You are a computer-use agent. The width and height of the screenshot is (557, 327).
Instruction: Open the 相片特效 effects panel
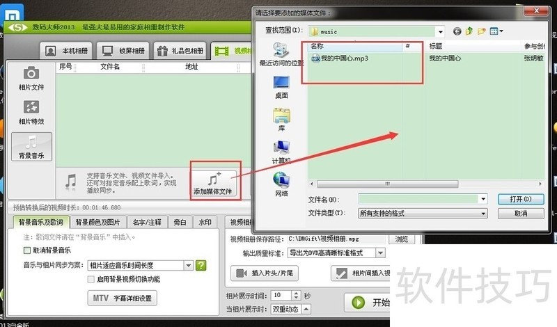tap(31, 112)
